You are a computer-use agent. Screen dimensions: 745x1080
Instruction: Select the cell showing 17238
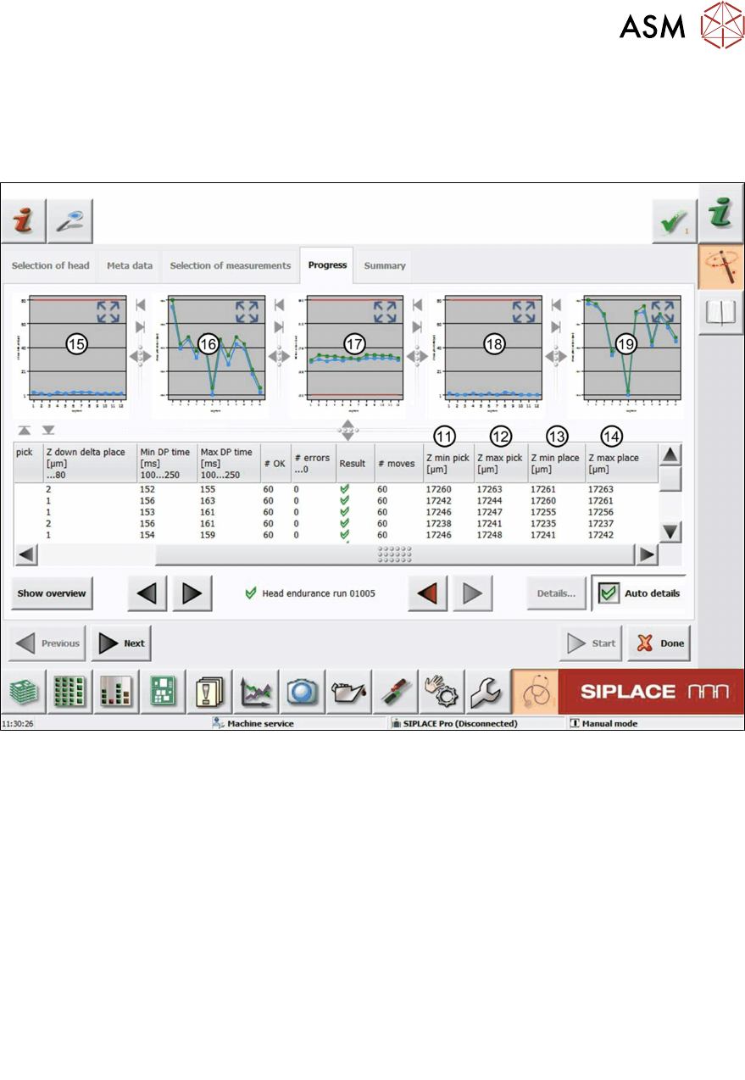coord(437,524)
